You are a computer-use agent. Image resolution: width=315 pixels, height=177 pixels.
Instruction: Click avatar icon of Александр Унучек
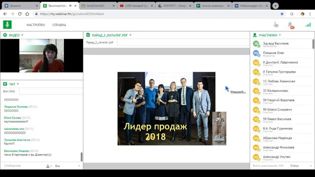coord(256,157)
